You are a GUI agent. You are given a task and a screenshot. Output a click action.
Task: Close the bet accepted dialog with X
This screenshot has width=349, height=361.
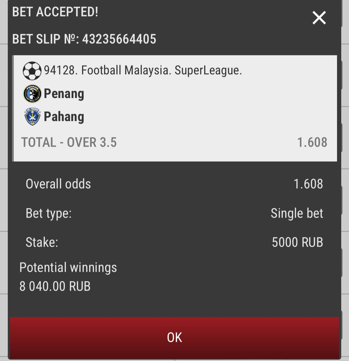[319, 18]
